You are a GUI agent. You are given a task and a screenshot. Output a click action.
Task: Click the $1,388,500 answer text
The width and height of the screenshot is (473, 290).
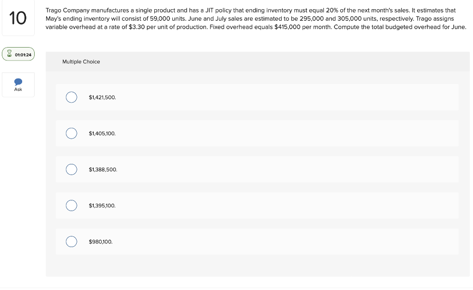pos(102,169)
